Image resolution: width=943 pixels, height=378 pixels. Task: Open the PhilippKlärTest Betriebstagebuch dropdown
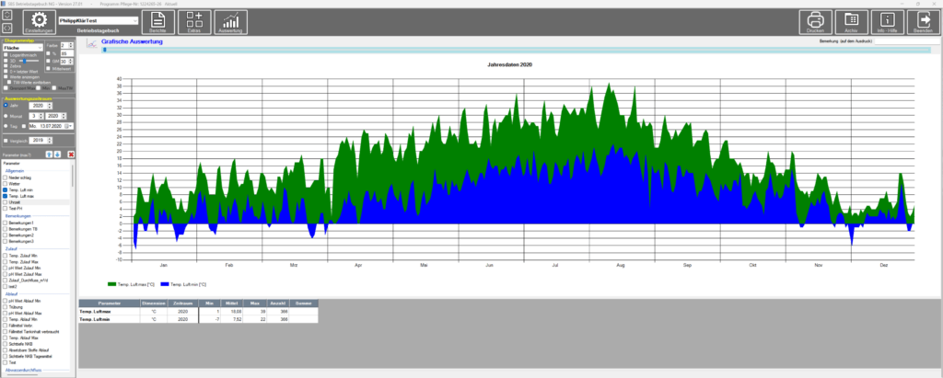pyautogui.click(x=98, y=20)
